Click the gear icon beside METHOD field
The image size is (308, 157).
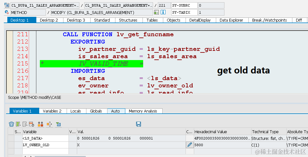(x=7, y=12)
